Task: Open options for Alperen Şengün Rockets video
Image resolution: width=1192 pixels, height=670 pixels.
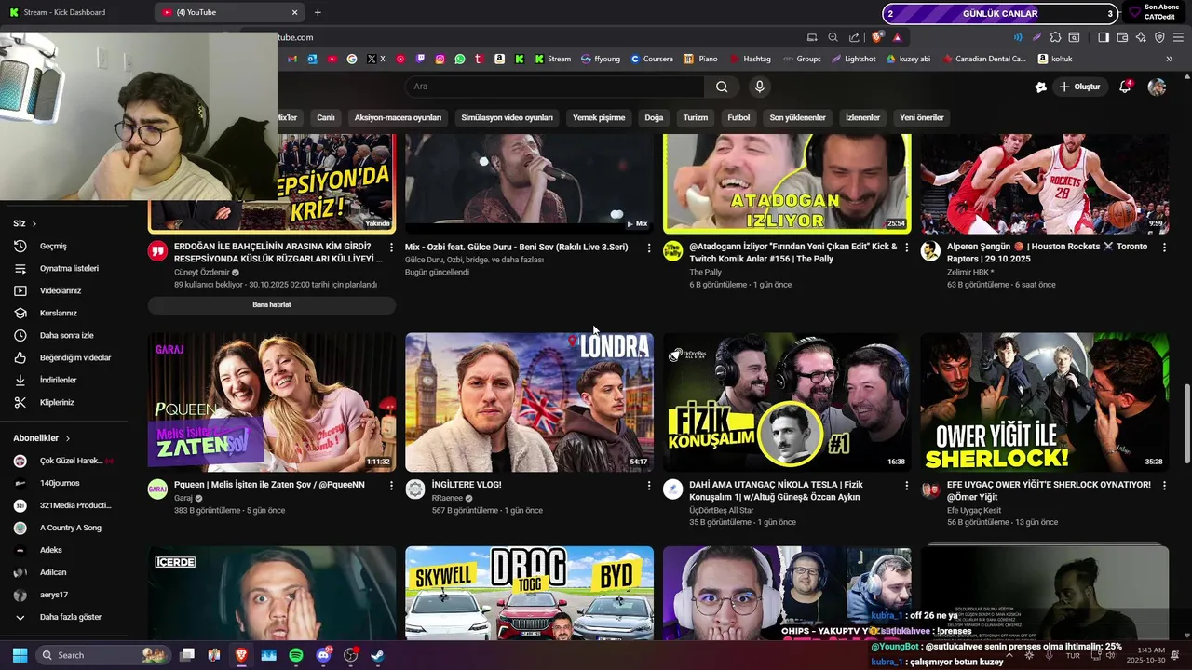Action: (1164, 248)
